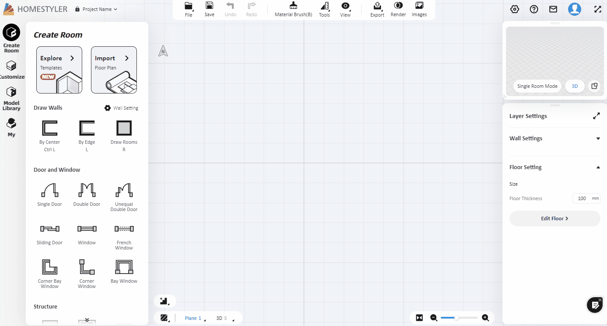Open the Project Name dropdown

96,9
